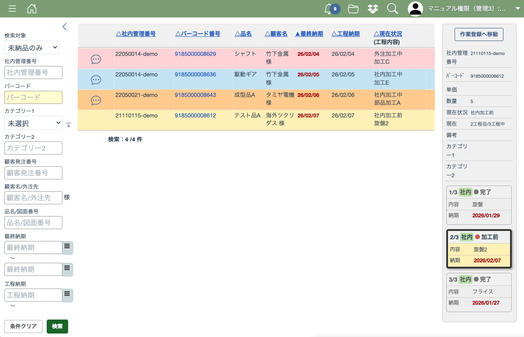The image size is (524, 337).
Task: Open the 検索対象 dropdown
Action: [x=31, y=47]
